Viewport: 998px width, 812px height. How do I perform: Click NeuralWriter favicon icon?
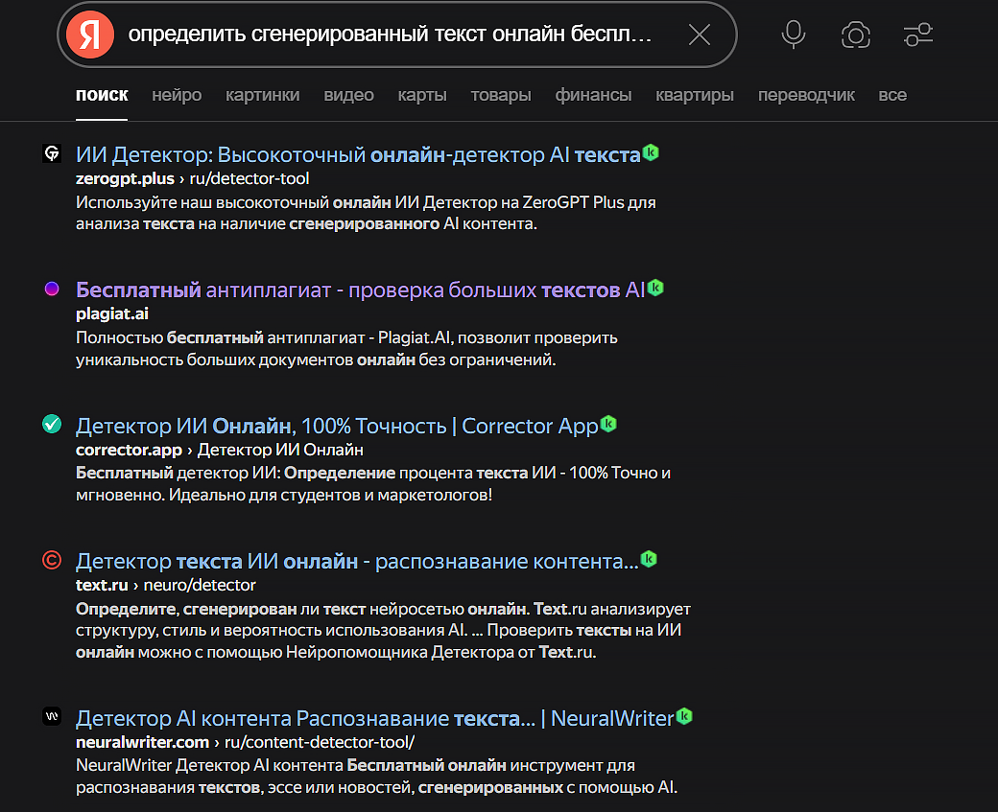tap(52, 717)
